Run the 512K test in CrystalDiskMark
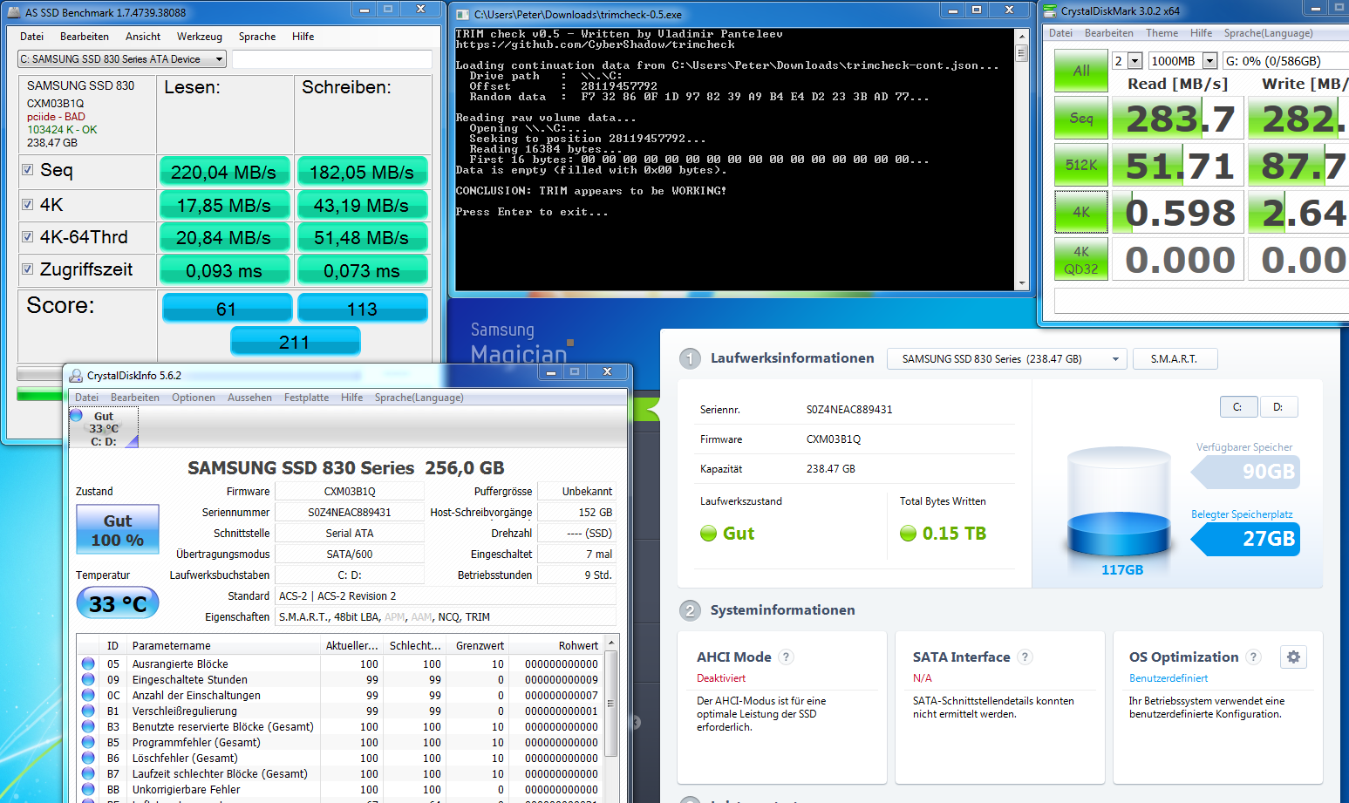Screen dimensions: 1349x803 (1081, 165)
